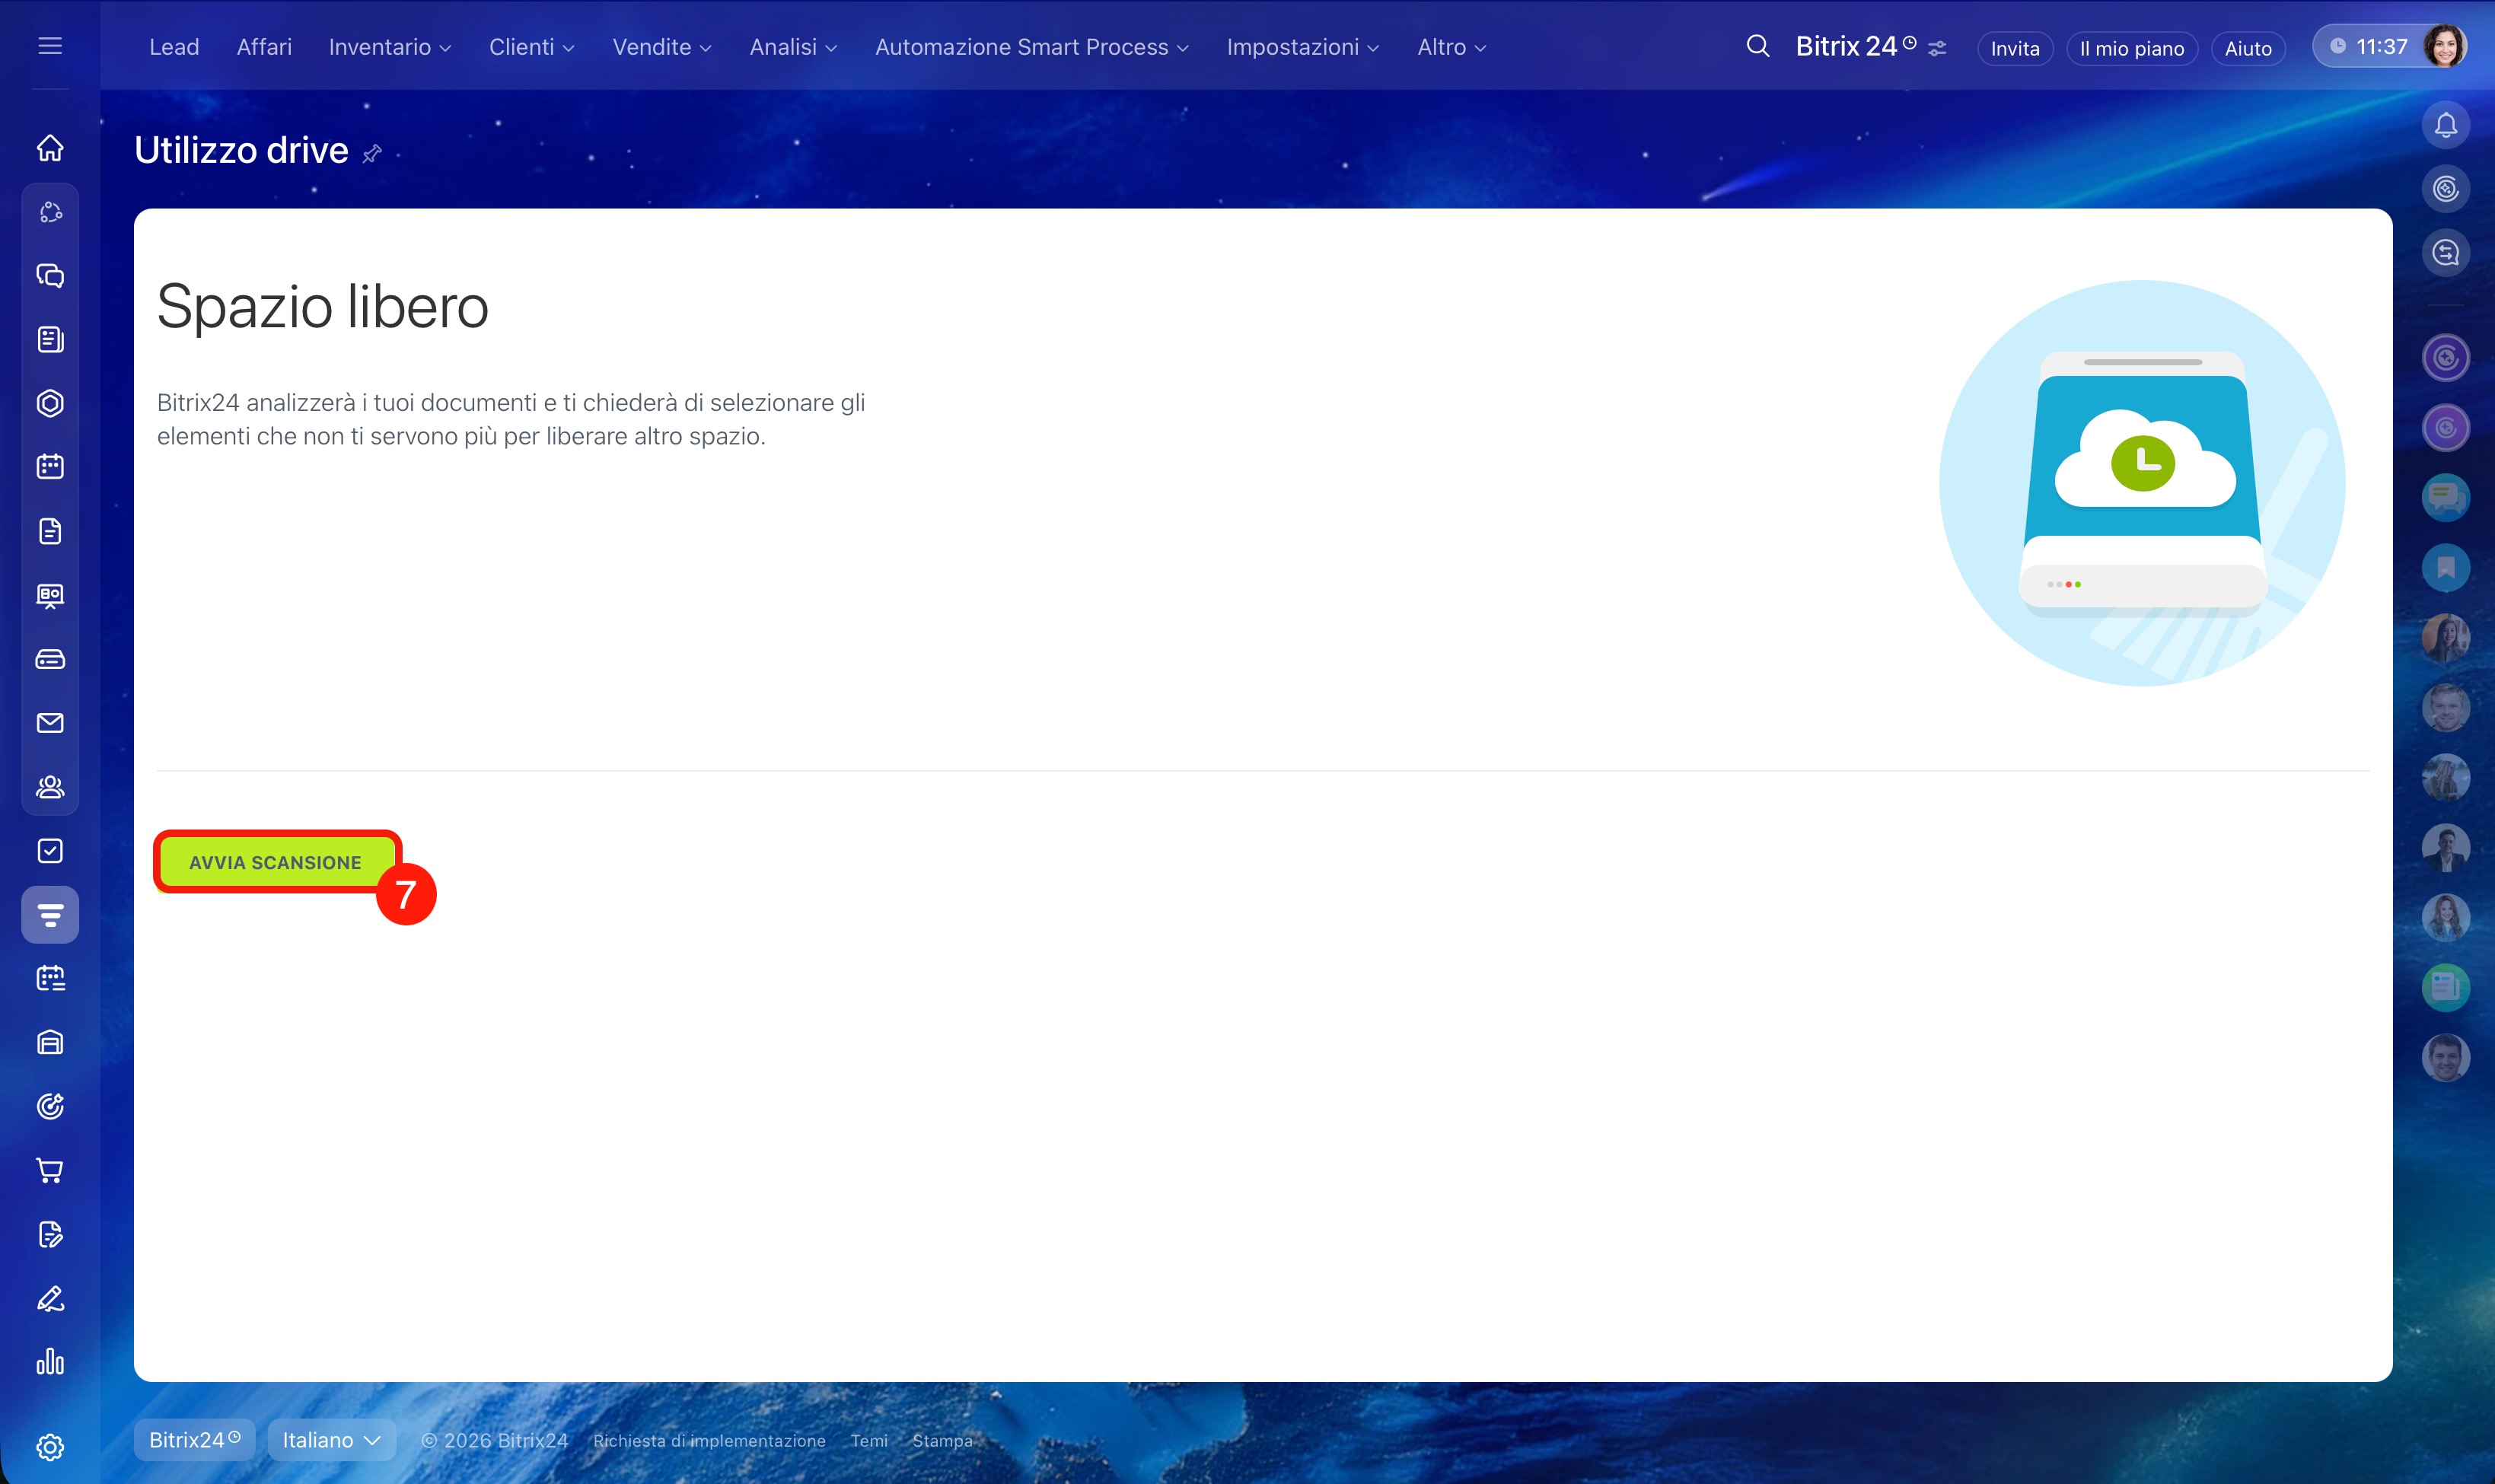Click the user profile avatar top right
The height and width of the screenshot is (1484, 2495).
click(2445, 46)
